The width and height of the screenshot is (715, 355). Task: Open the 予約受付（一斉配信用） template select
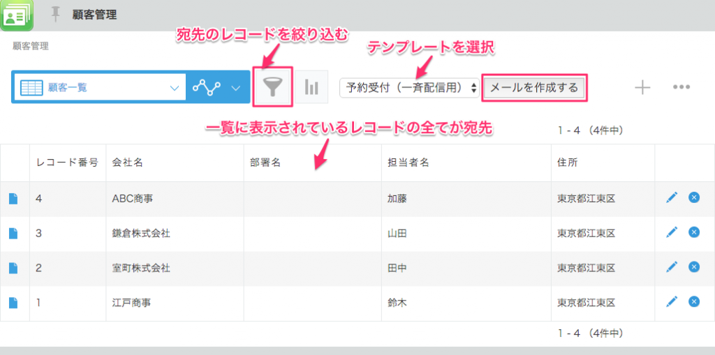[409, 87]
